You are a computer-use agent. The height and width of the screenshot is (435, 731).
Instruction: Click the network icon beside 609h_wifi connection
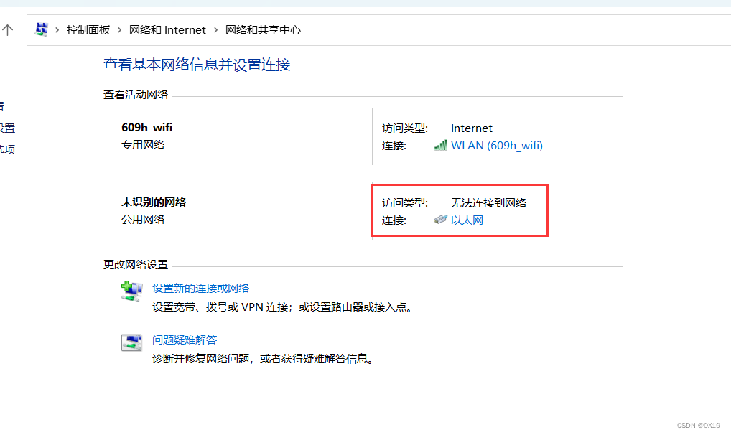[439, 145]
